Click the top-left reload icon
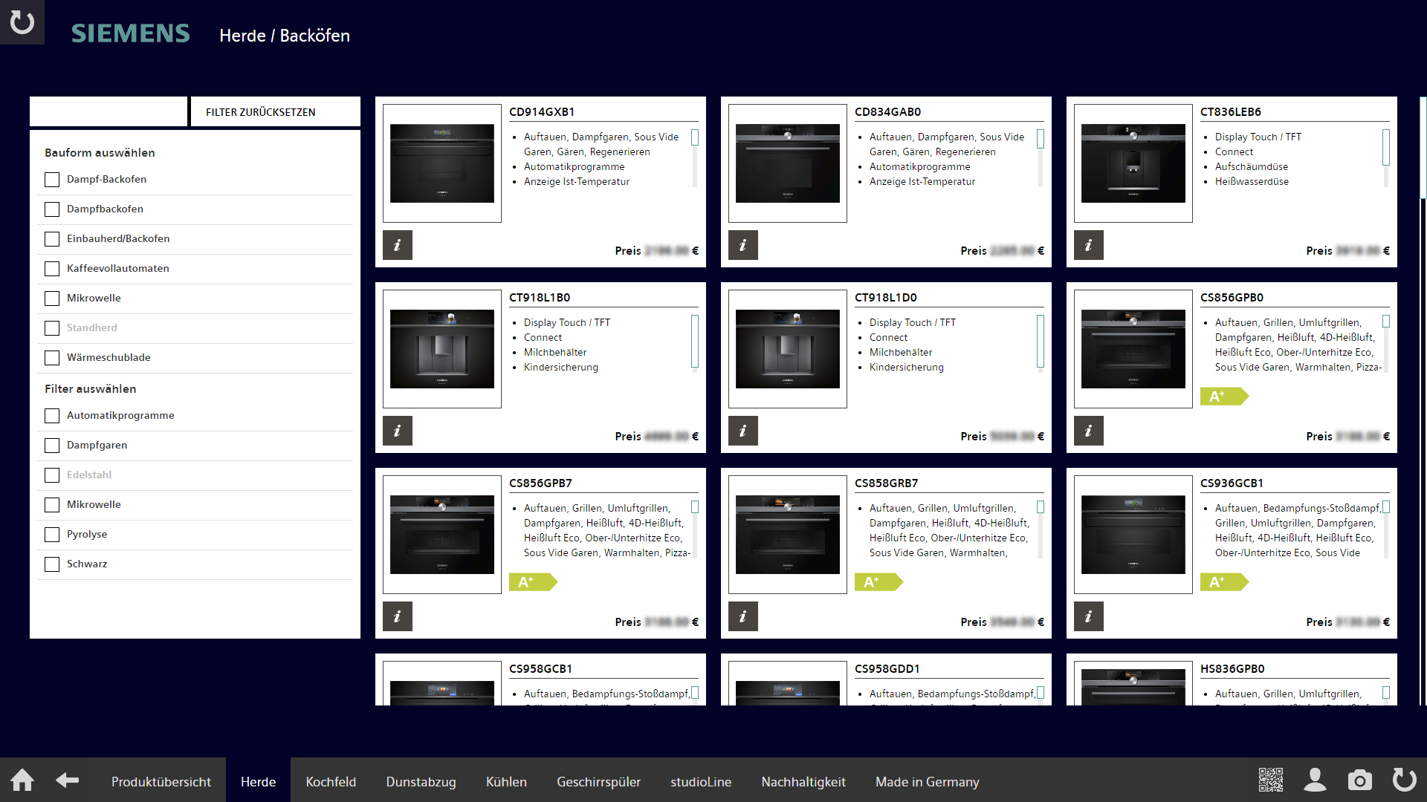Viewport: 1427px width, 802px height. click(x=22, y=22)
